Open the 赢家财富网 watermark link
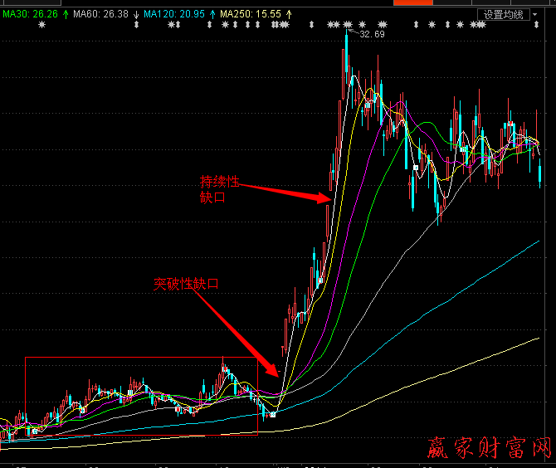The width and height of the screenshot is (556, 468). click(x=488, y=448)
